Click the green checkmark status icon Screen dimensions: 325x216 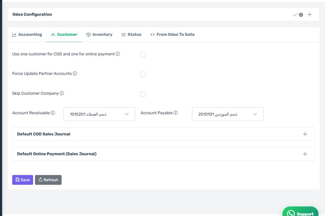[295, 15]
